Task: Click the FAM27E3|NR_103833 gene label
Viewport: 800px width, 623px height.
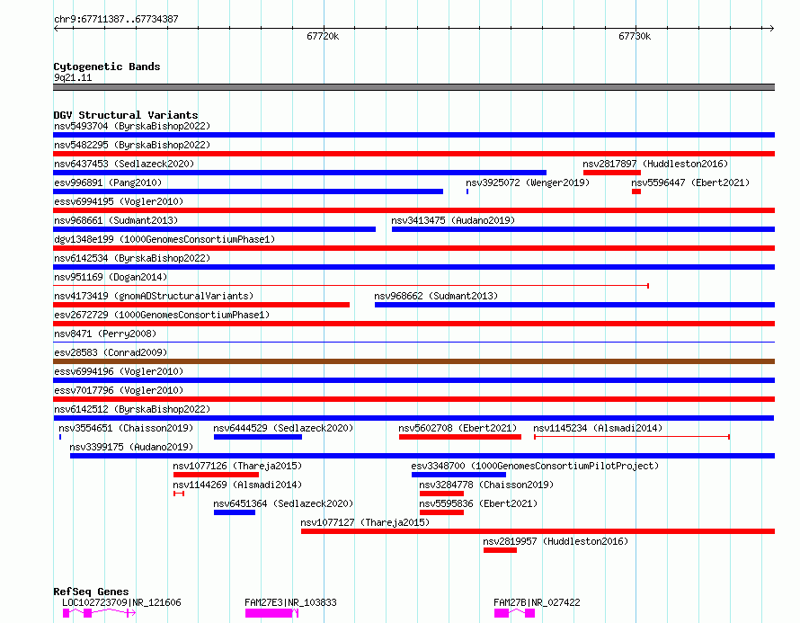Action: pos(291,602)
